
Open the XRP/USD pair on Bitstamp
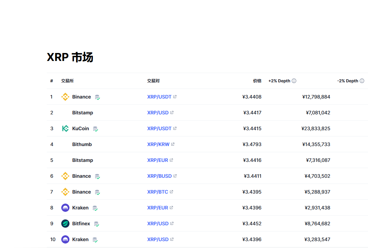click(158, 113)
